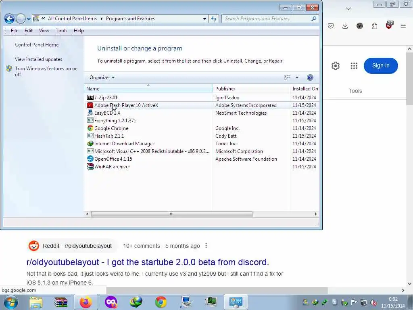Click the uBlock shield icon showing 27
Viewport: 413px width, 310px height.
pyautogui.click(x=389, y=25)
